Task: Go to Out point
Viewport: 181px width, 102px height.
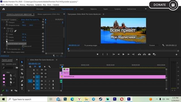Action: coord(133,54)
